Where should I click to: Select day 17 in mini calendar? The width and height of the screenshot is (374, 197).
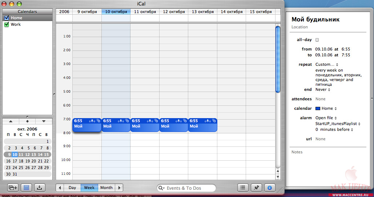point(15,161)
